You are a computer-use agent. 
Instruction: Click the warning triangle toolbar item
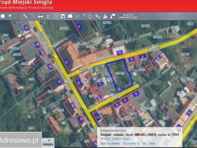[105, 16]
